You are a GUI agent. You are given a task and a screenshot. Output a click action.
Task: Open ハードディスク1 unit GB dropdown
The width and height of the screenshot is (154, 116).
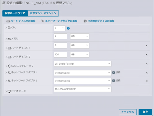point(79,45)
